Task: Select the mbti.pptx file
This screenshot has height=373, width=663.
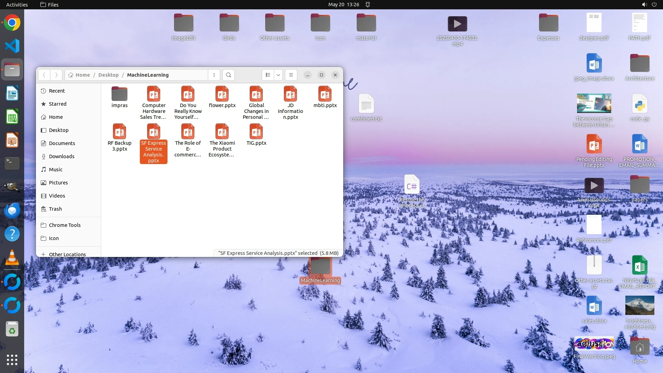Action: pyautogui.click(x=325, y=94)
